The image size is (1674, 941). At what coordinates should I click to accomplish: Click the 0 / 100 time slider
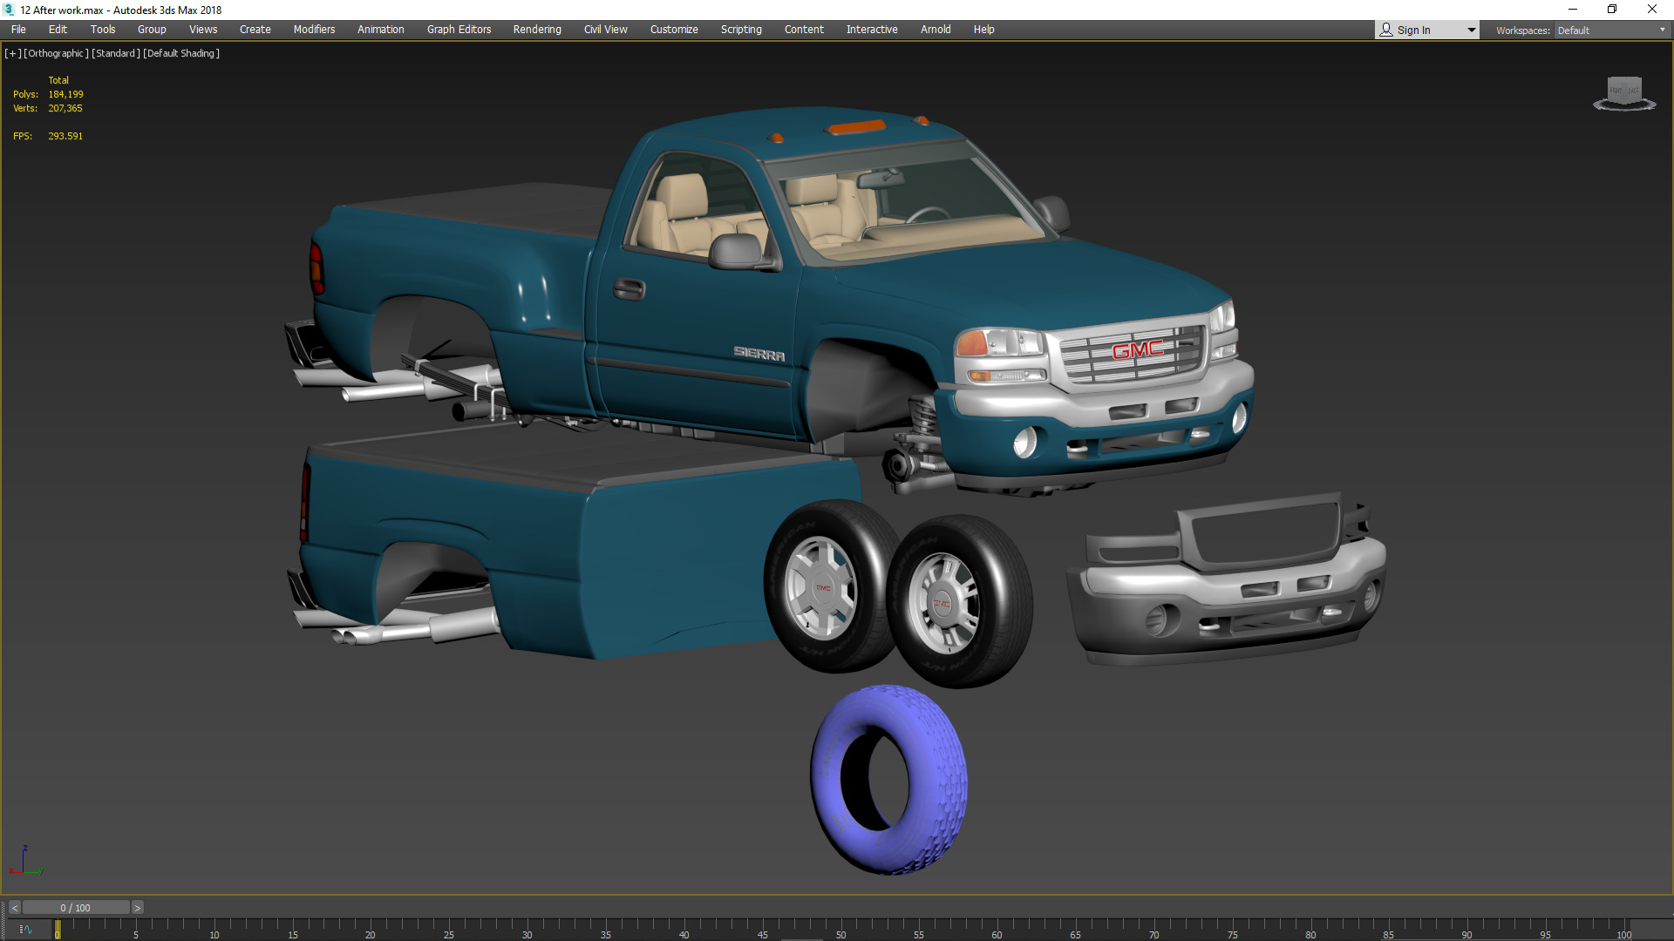pos(76,908)
